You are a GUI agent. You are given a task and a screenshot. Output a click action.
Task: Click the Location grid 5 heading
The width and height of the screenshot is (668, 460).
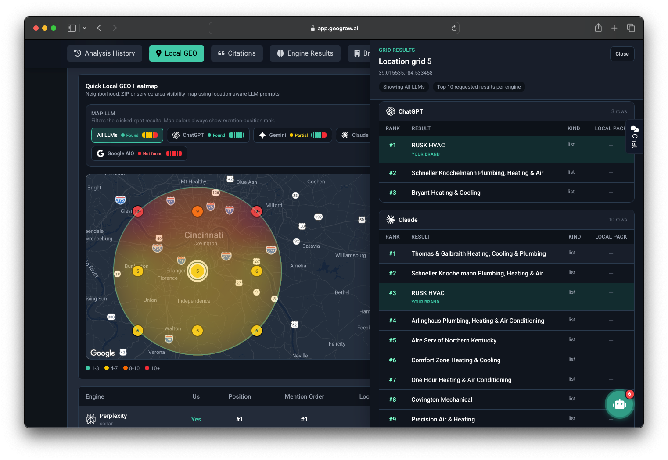point(405,61)
